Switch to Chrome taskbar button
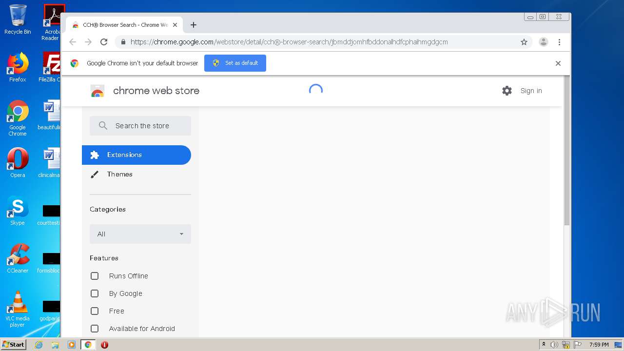Screen dimensions: 624x351 88,345
